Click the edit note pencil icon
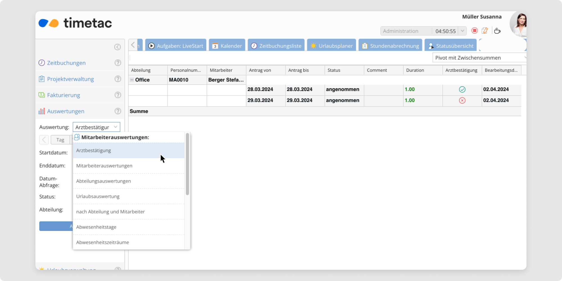562x281 pixels. (x=485, y=31)
